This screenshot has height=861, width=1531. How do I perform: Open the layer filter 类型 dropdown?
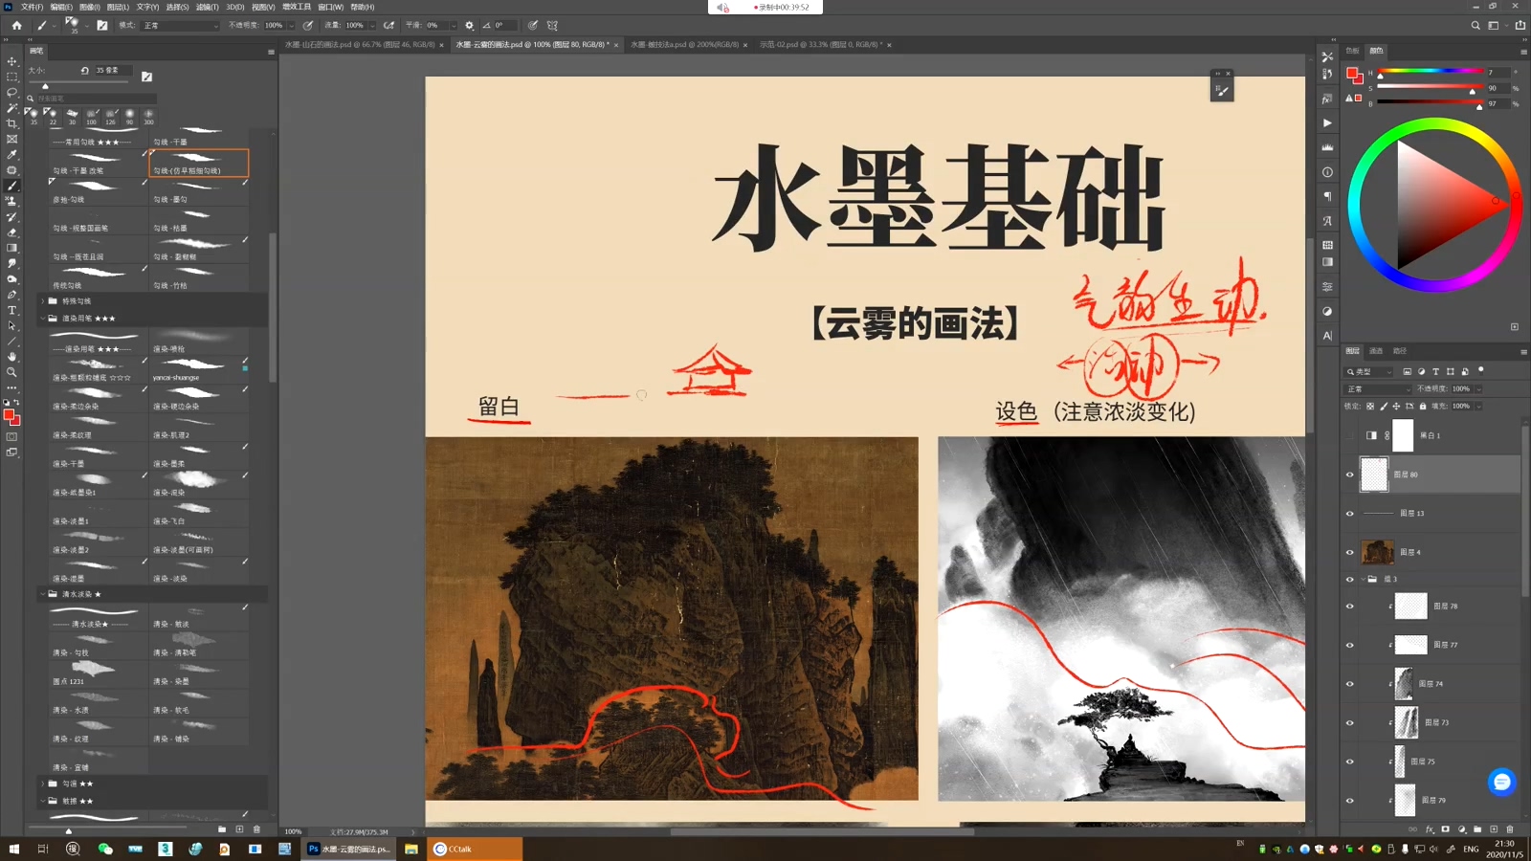(x=1369, y=371)
